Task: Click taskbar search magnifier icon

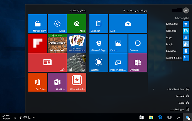Action: [178, 117]
